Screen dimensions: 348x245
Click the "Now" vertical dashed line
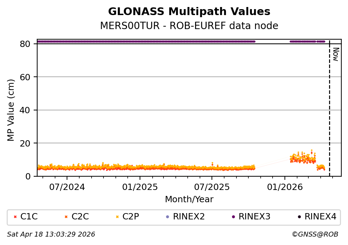click(x=329, y=112)
